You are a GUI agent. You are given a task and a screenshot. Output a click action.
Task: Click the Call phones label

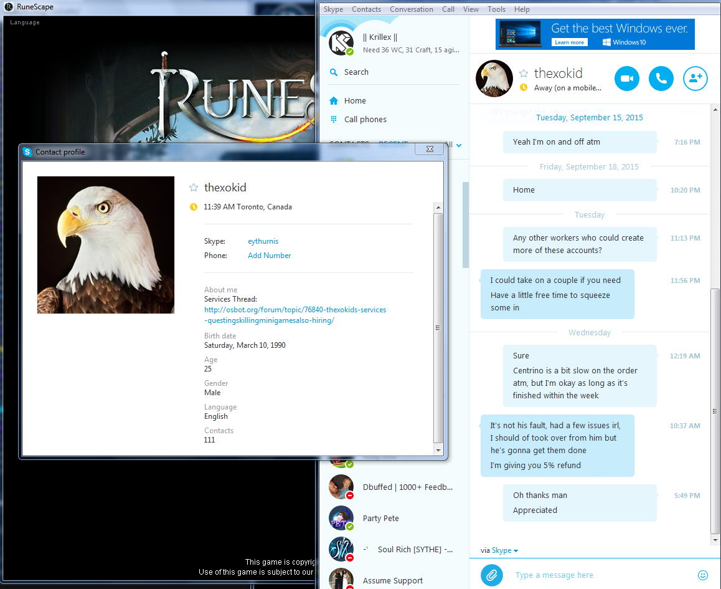click(365, 119)
